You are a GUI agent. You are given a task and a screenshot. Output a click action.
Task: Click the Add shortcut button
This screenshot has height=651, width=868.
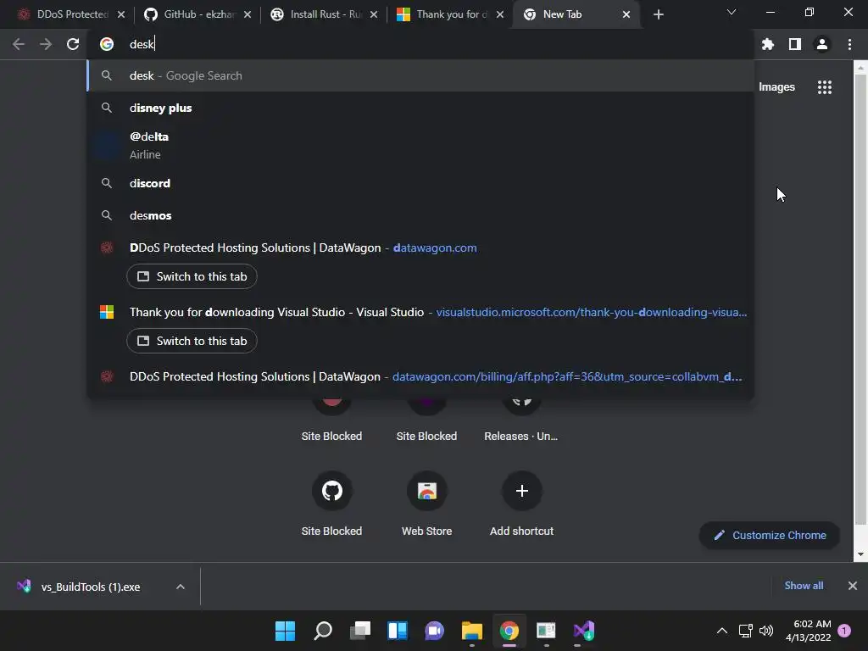point(521,504)
